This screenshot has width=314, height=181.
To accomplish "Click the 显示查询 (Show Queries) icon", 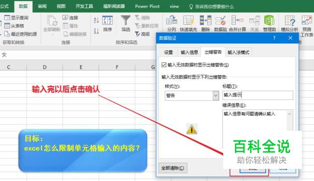I will coord(7,17).
